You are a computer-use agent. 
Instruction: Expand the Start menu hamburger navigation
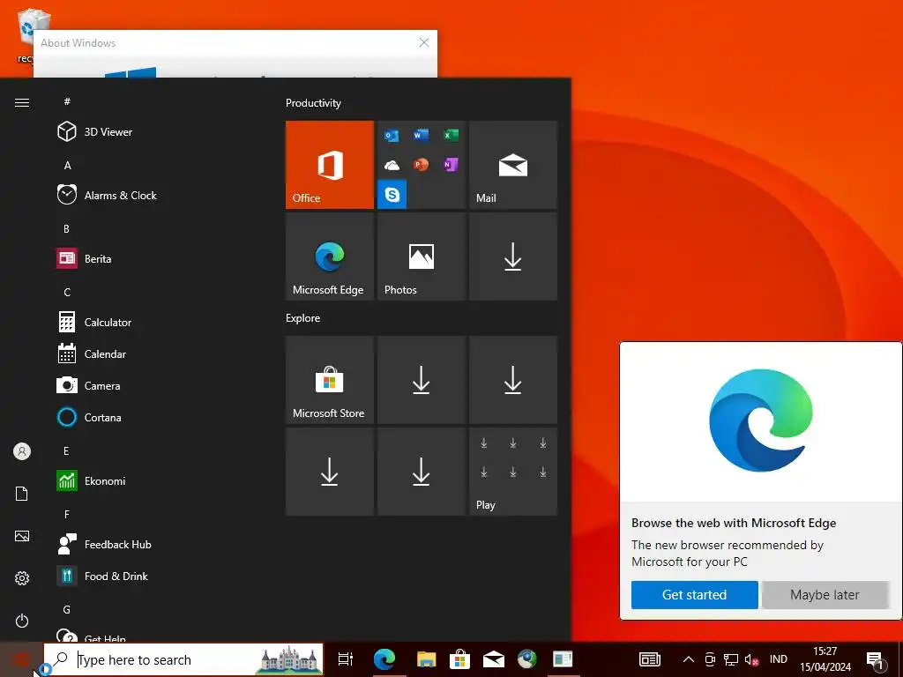[22, 102]
